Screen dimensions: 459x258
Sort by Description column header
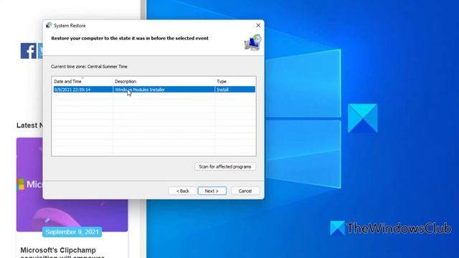point(164,81)
